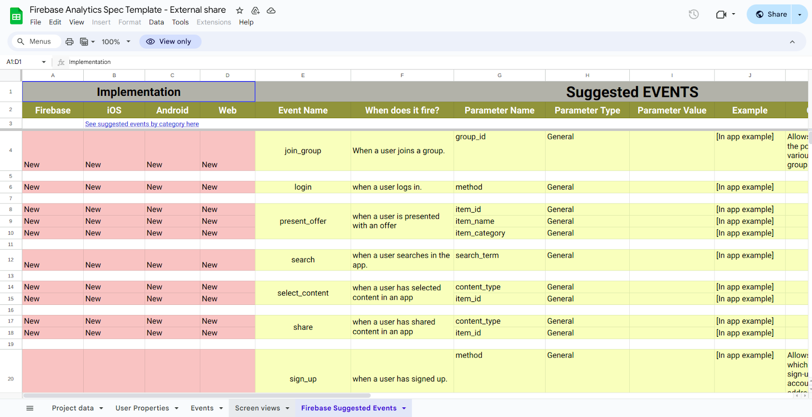Open the 100% zoom dropdown
Screen dimensions: 812x417
click(x=116, y=42)
